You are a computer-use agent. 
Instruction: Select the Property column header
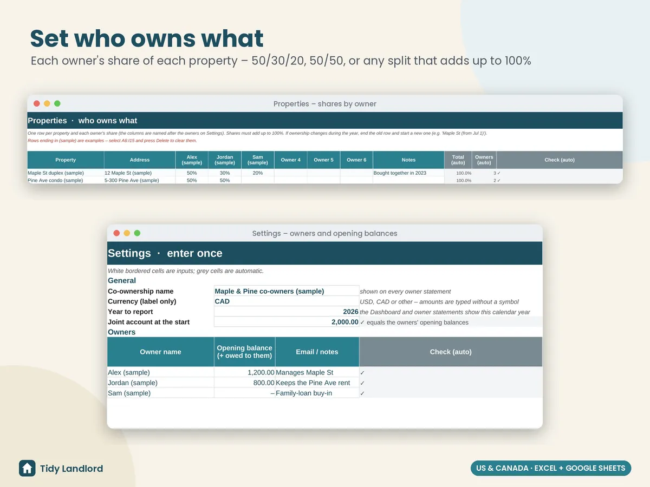coord(66,160)
